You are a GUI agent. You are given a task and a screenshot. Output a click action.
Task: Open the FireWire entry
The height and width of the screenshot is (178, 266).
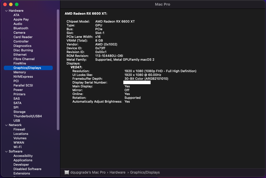pyautogui.click(x=20, y=63)
